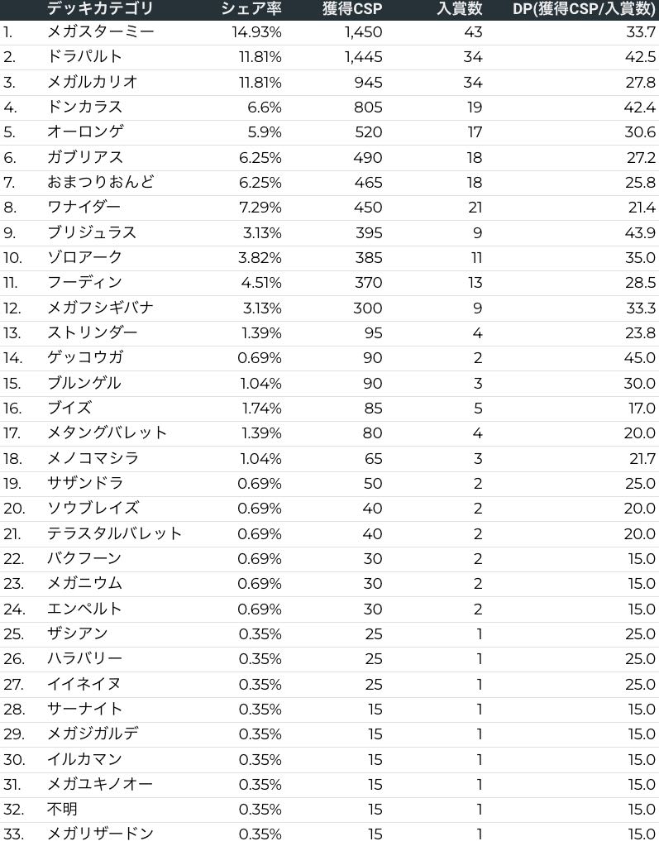Click the 7.29% share value for ワナイダー
659x846 pixels.
click(260, 207)
